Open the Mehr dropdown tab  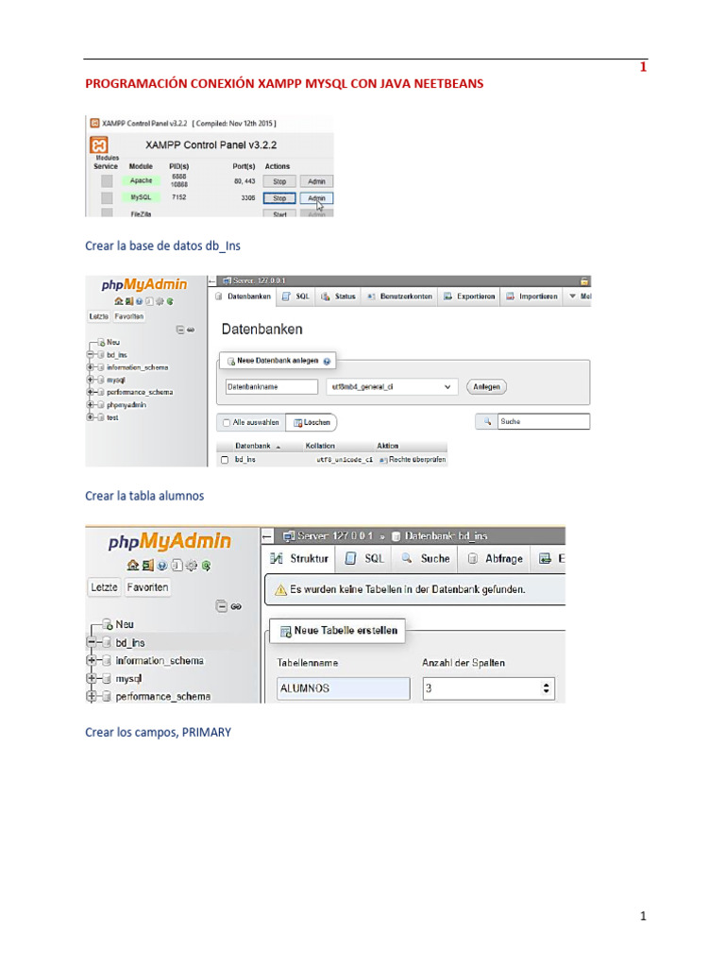pos(580,297)
